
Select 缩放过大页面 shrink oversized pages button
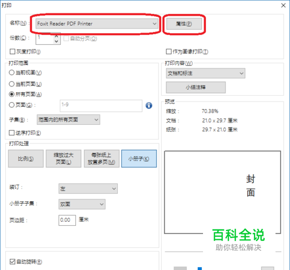click(63, 159)
